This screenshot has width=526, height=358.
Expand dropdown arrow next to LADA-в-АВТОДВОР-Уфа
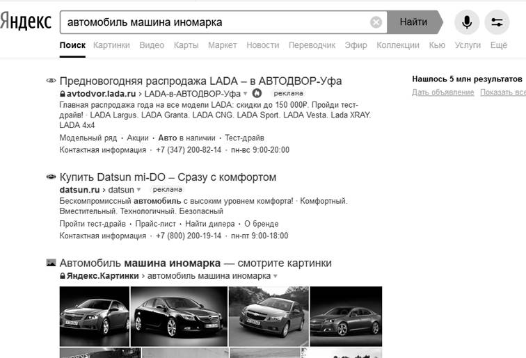point(246,93)
